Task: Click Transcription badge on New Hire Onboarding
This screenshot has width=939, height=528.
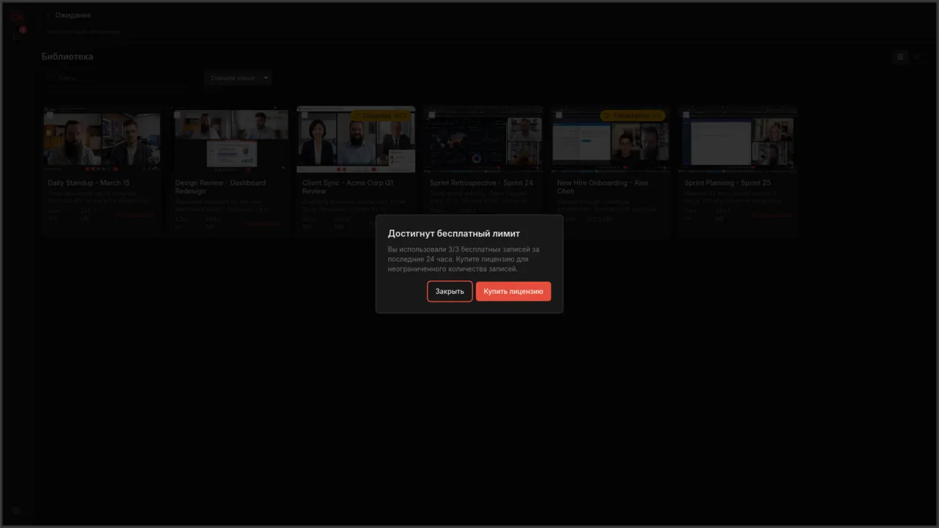Action: click(632, 116)
